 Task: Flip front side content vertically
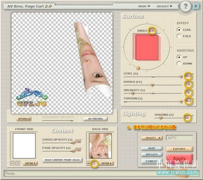(18, 163)
